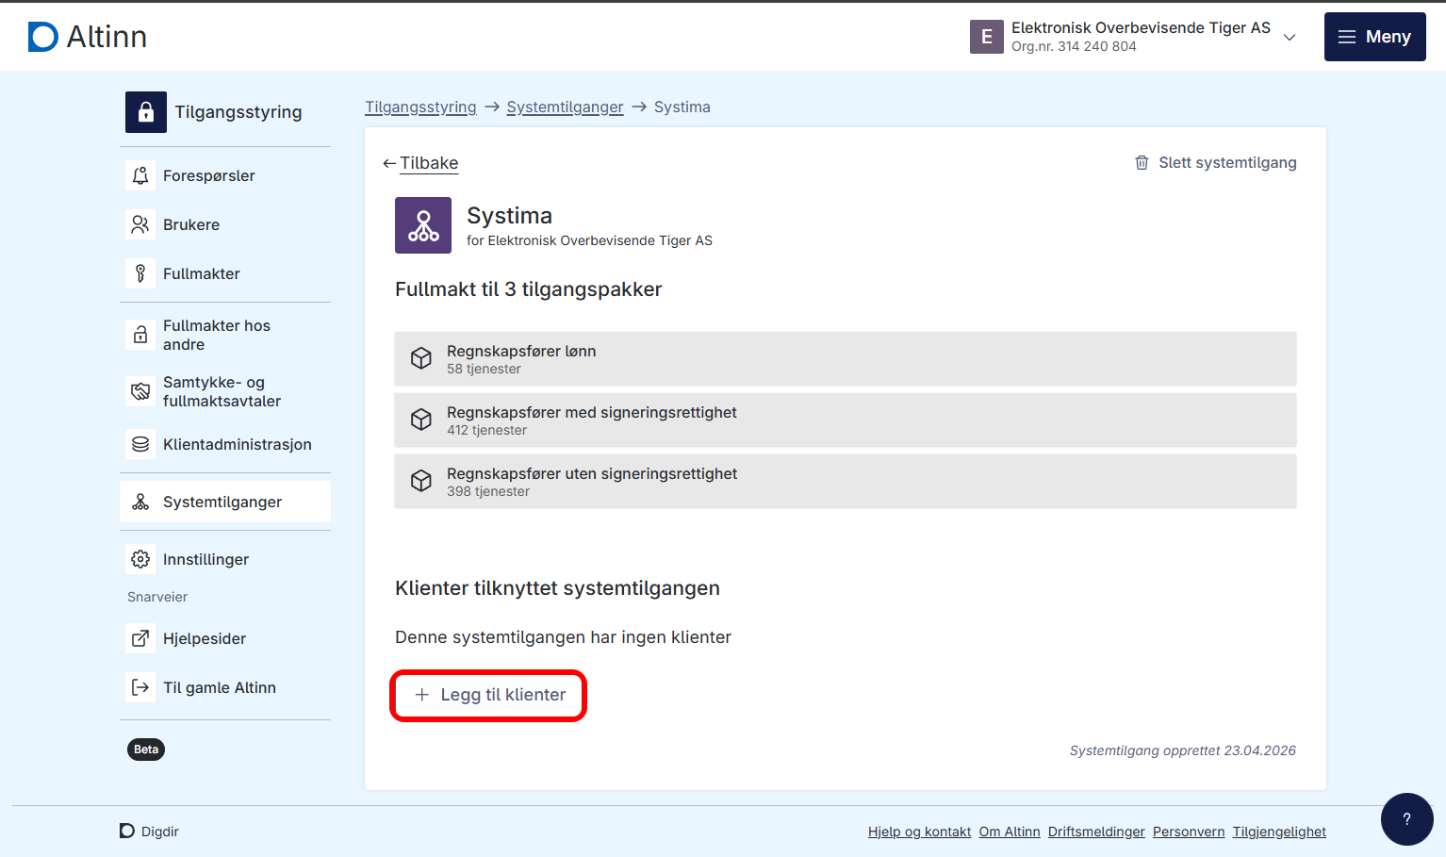
Task: Click the trash icon for Slett systemtilgang
Action: (1142, 163)
